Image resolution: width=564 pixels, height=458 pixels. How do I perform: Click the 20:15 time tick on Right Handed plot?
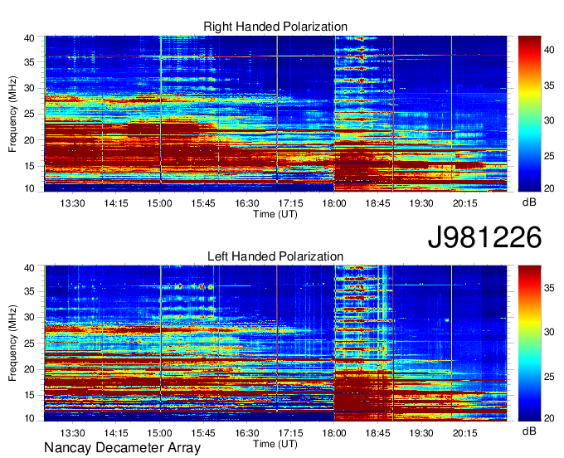coord(464,203)
